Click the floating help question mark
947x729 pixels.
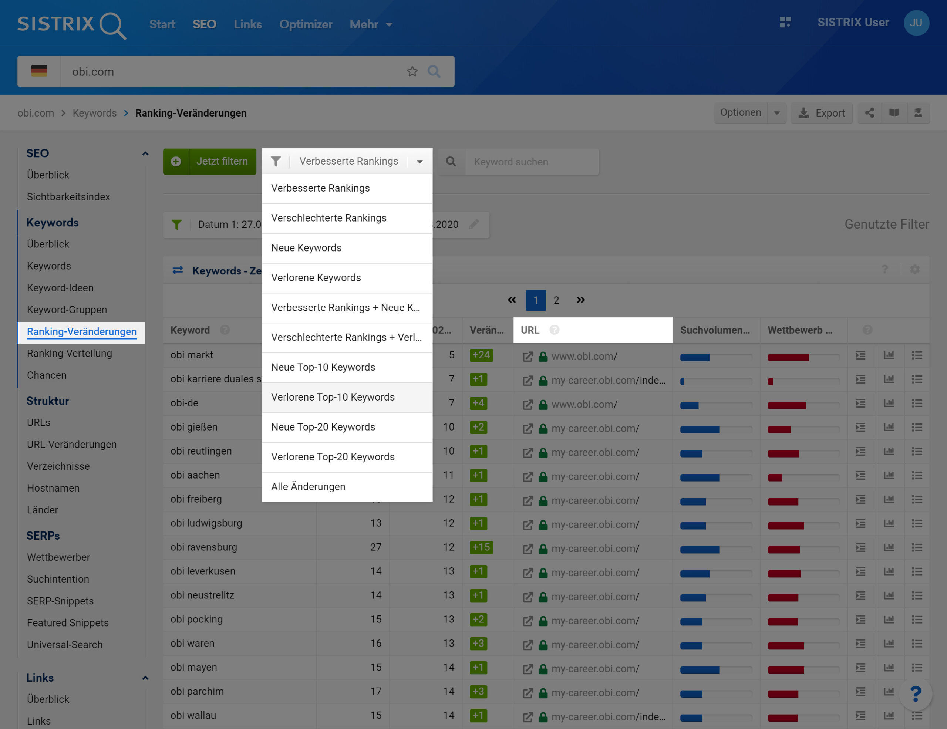[915, 695]
